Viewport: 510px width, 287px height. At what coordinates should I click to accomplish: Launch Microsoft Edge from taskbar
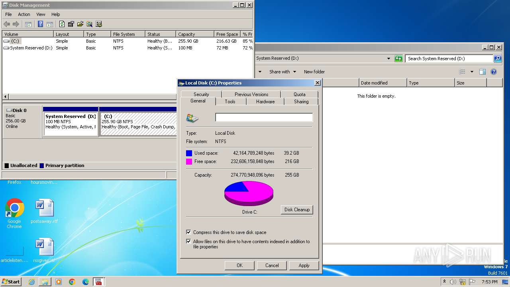86,282
